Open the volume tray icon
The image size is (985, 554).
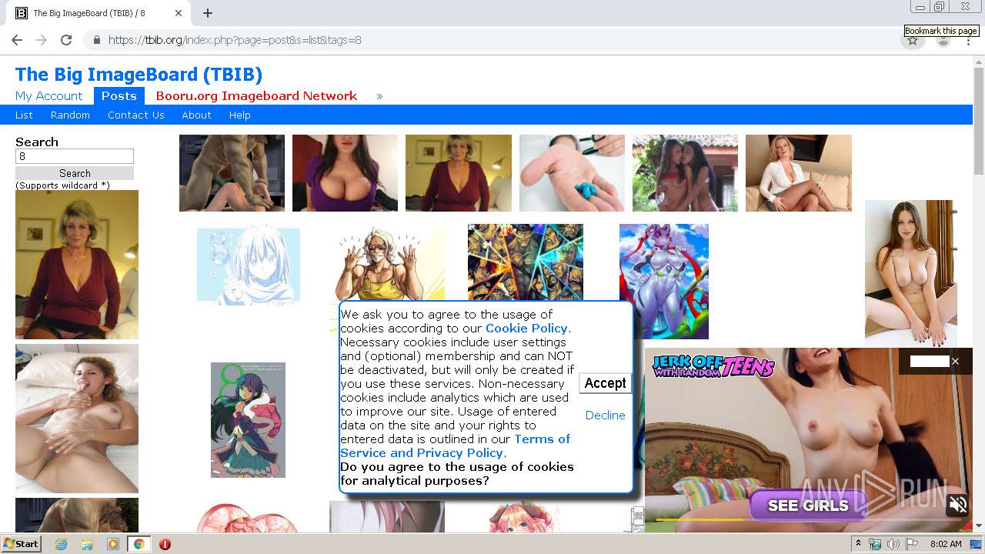[x=893, y=544]
